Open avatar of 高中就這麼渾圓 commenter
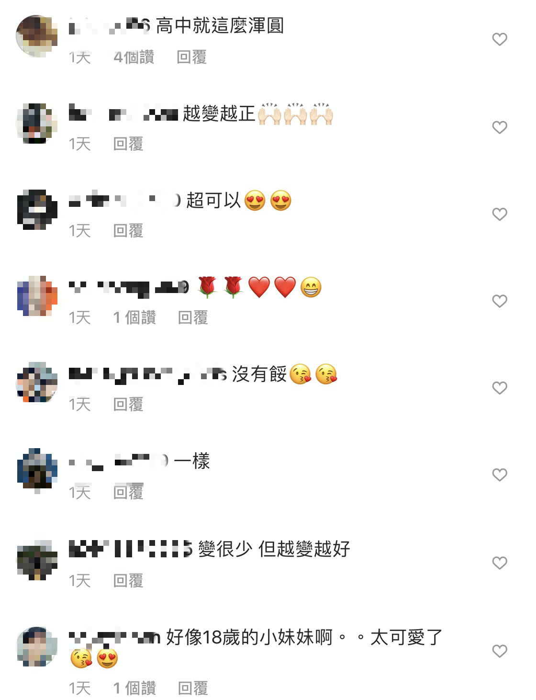536x700 pixels. (37, 36)
